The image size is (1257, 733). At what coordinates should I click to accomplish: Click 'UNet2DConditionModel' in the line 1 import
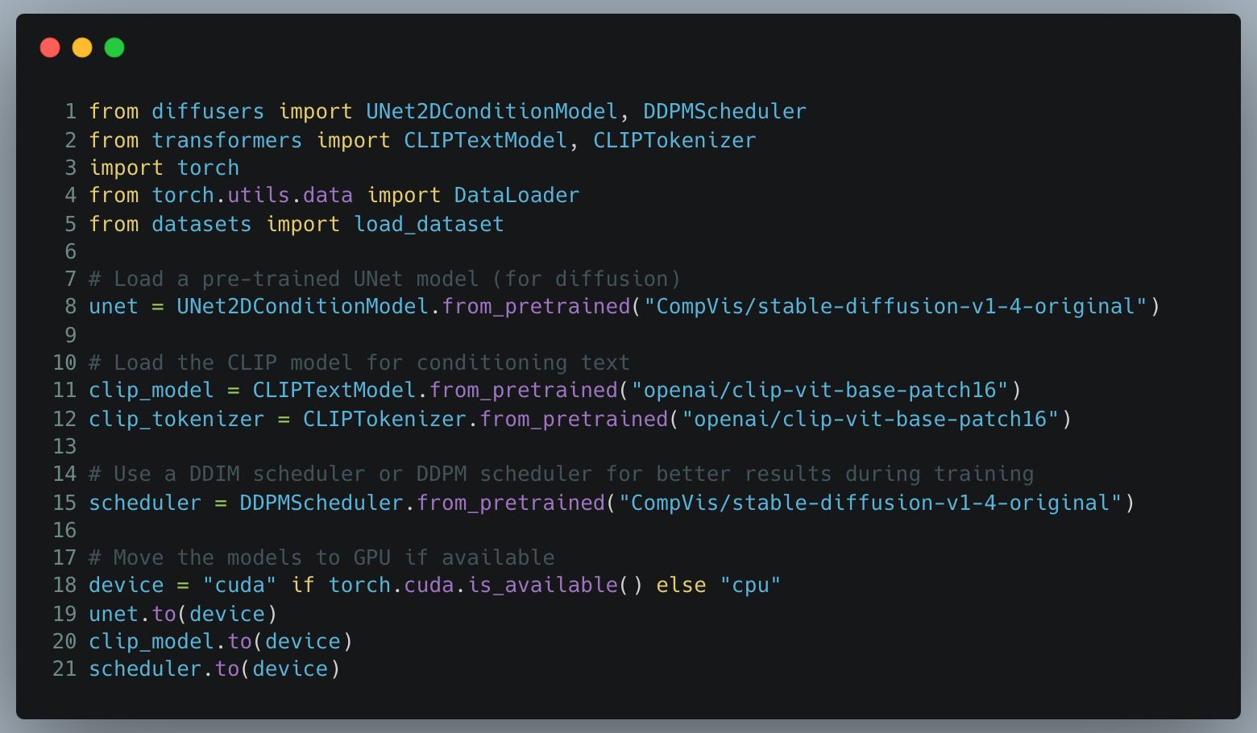pos(492,111)
